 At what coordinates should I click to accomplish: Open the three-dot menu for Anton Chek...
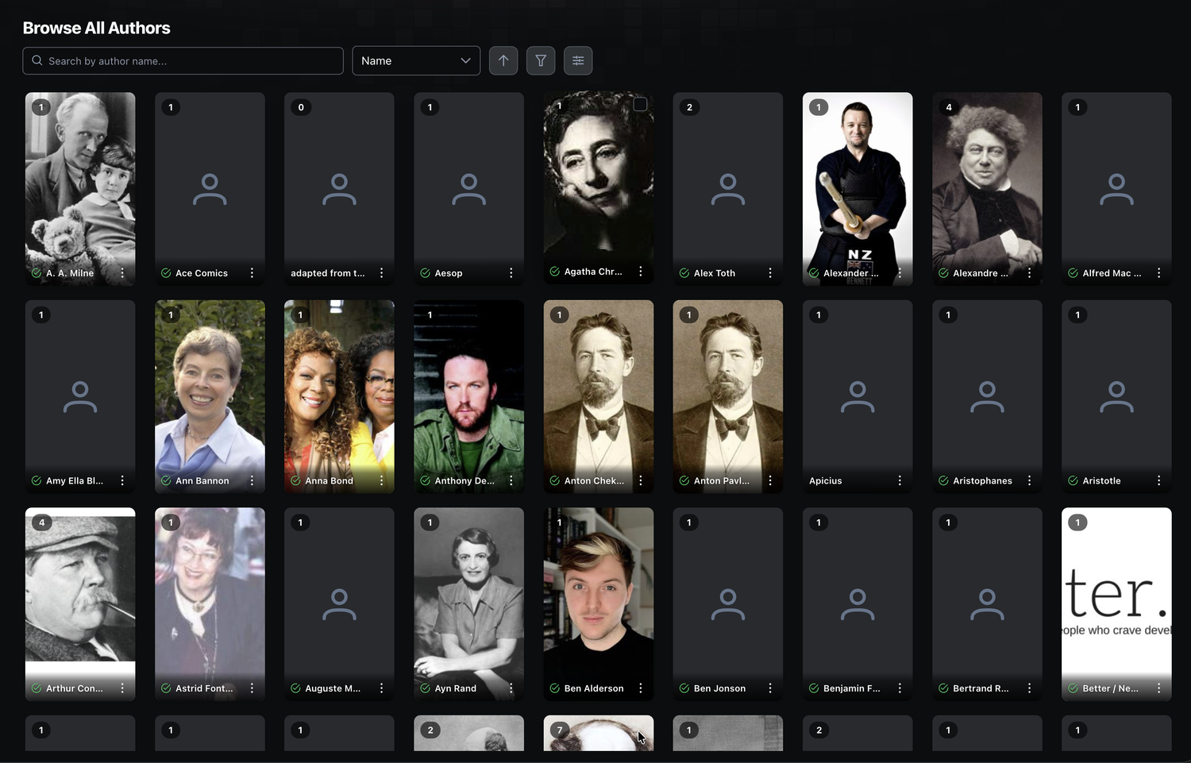pos(641,481)
